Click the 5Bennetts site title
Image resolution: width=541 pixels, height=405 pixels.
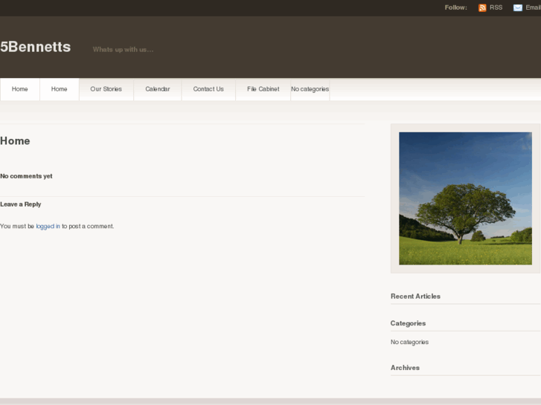coord(35,47)
